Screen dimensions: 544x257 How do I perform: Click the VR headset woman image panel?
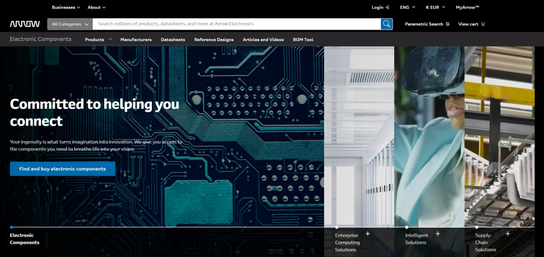[x=429, y=136]
